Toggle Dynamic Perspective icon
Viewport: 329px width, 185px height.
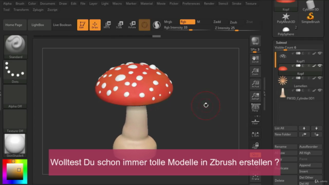click(255, 107)
